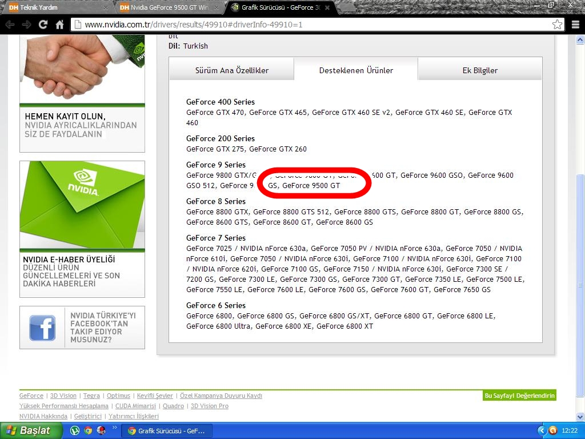Open Yüksek Performanslı Hesaplama link

[x=64, y=406]
